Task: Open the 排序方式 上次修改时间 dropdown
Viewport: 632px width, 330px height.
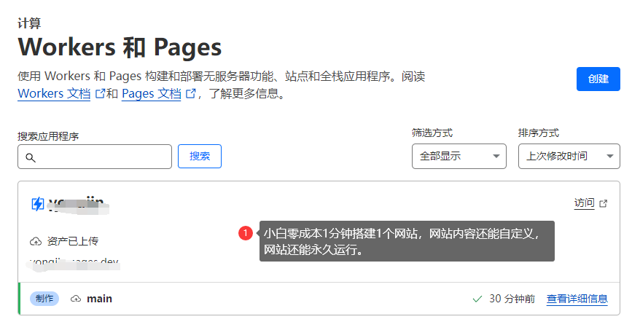Action: (569, 156)
